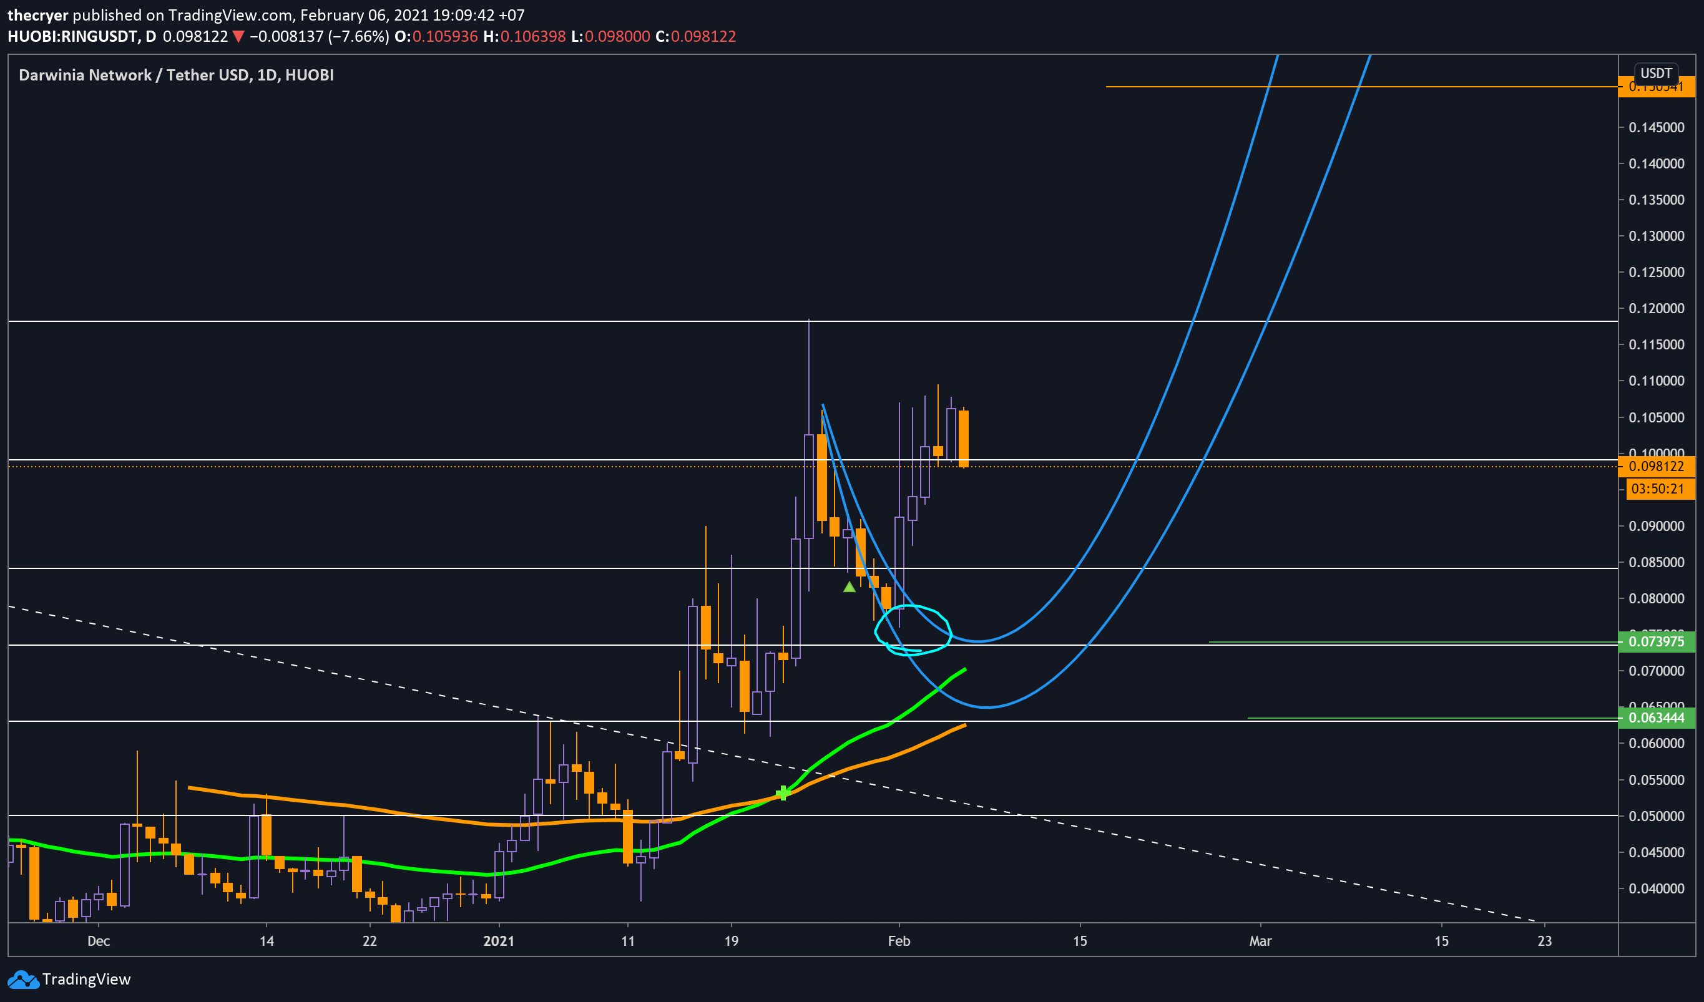Click the 2021 label on time axis
Screen dimensions: 1704x1002
coord(499,941)
